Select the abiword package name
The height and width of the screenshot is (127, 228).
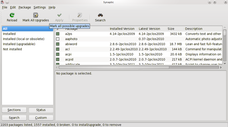coord(71,44)
